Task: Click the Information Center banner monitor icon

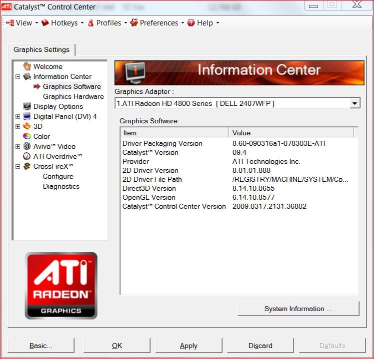Action: click(x=135, y=73)
